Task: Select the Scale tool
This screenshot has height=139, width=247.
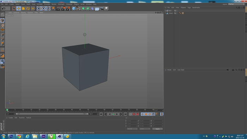Action: click(23, 8)
